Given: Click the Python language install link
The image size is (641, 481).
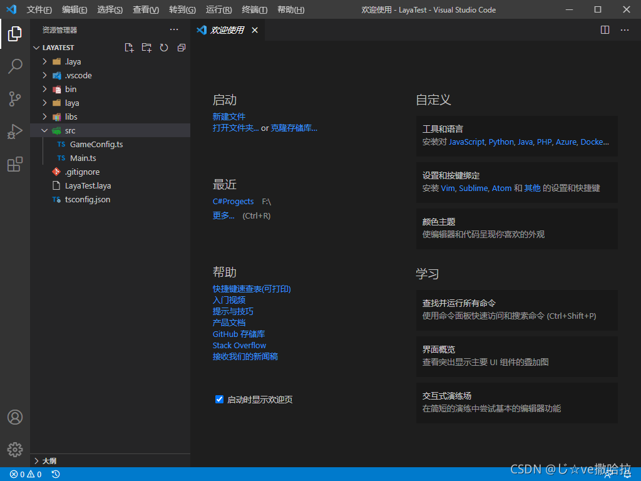Looking at the screenshot, I should tap(501, 142).
